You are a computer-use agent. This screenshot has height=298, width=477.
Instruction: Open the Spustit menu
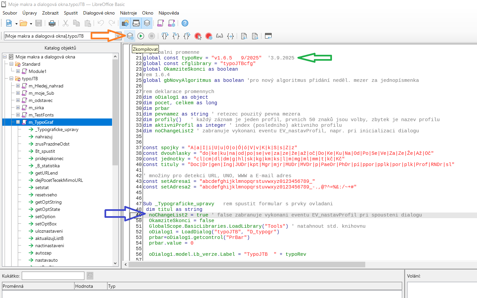click(x=71, y=13)
